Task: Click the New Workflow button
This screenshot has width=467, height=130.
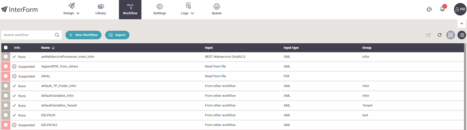Action: pyautogui.click(x=83, y=35)
